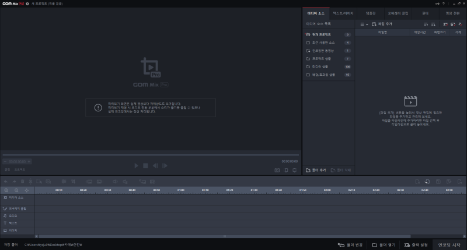Save project as icon with pencil

(449, 181)
